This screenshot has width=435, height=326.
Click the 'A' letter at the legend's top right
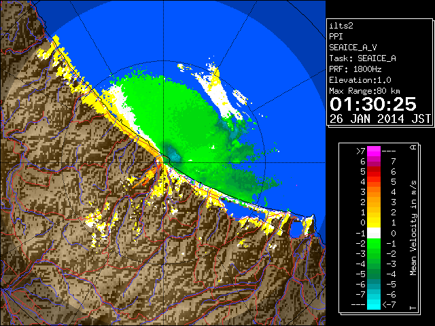[x=413, y=147]
